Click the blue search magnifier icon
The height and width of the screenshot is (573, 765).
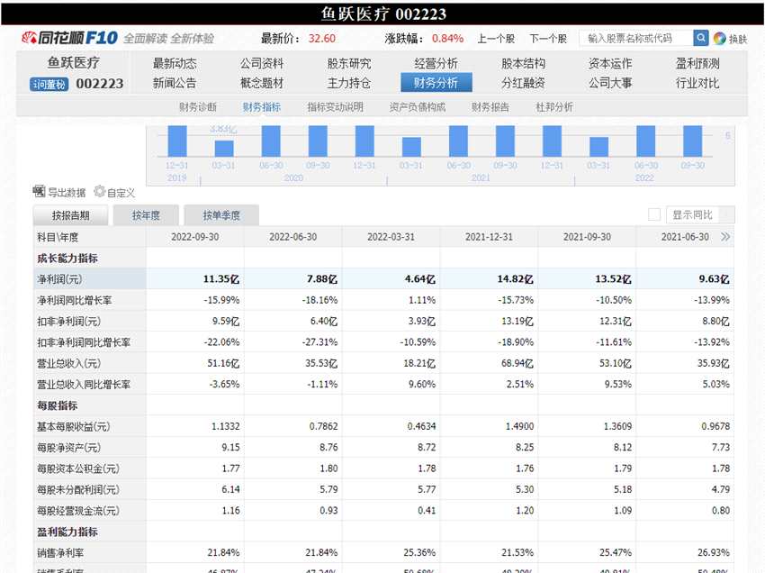(700, 38)
